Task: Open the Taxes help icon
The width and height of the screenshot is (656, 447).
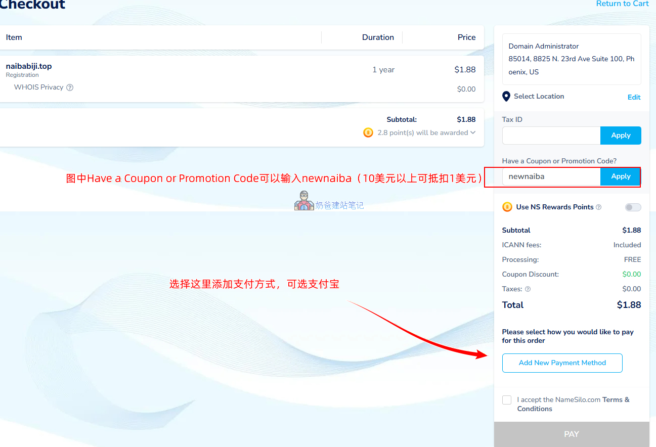Action: point(527,289)
